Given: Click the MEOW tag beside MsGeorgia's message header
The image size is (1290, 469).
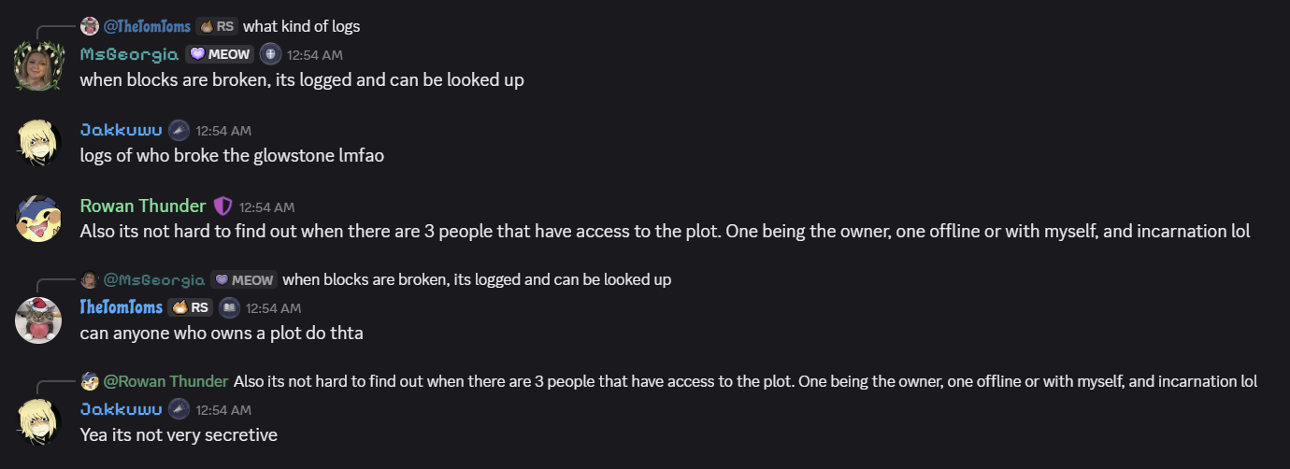Looking at the screenshot, I should pos(221,54).
